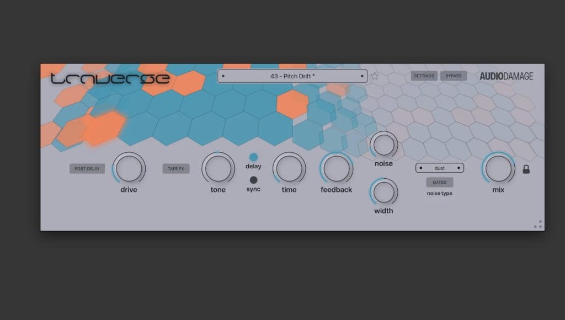The image size is (565, 320).
Task: Favorite the preset with the star icon
Action: (375, 76)
